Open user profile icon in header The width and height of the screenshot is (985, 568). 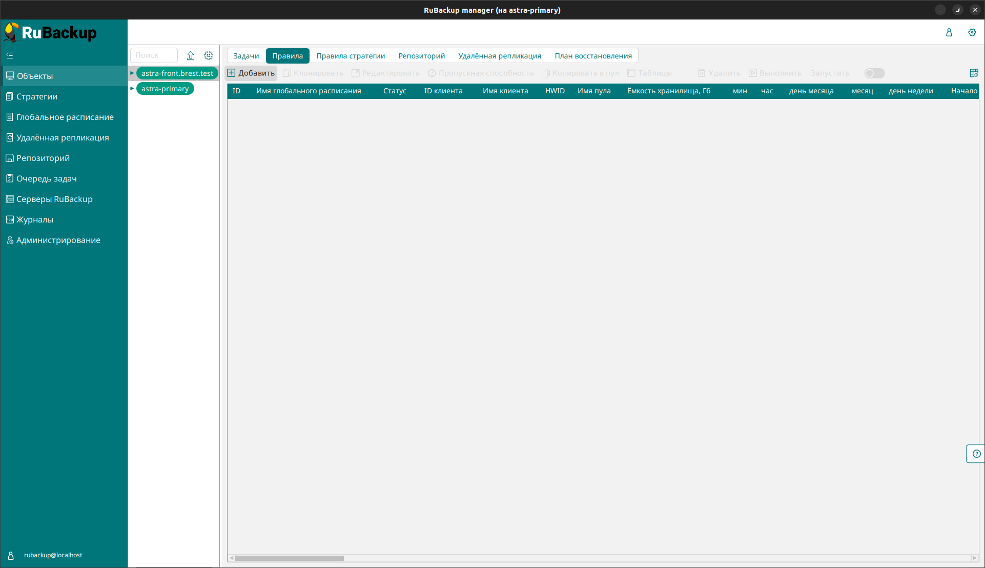click(x=949, y=32)
